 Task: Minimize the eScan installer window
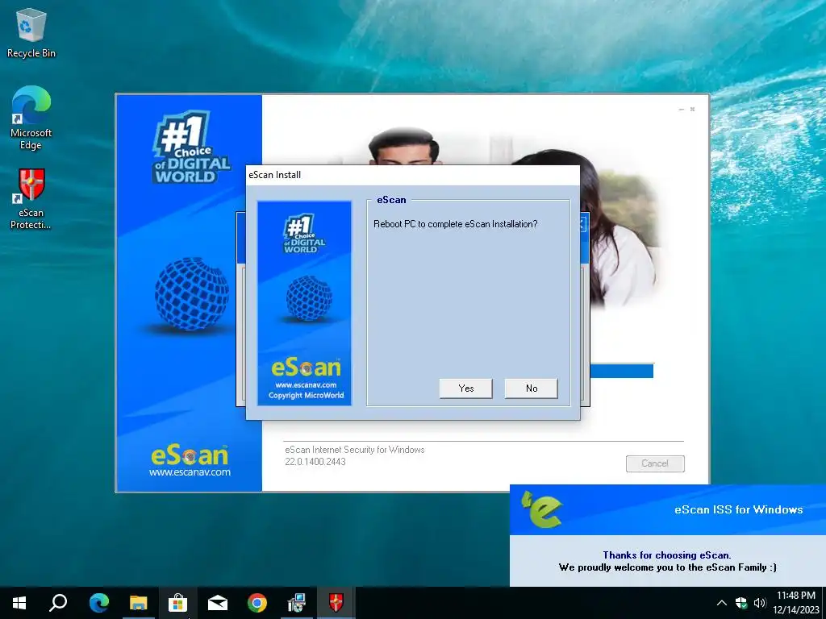click(x=681, y=109)
